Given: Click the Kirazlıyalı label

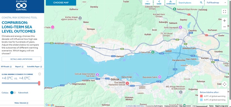Looking at the screenshot, I should 59,43.
